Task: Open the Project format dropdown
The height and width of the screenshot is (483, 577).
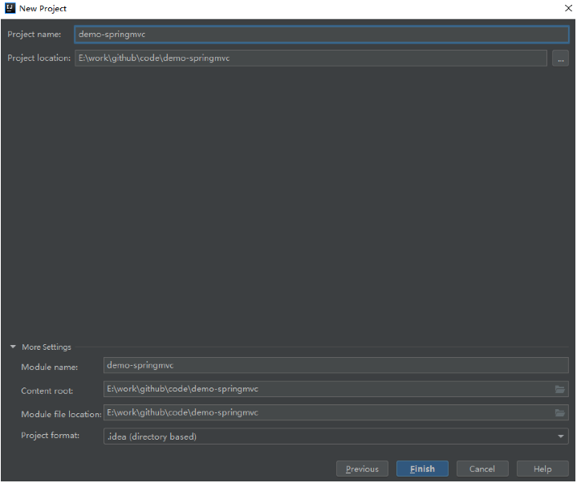Action: [x=335, y=436]
